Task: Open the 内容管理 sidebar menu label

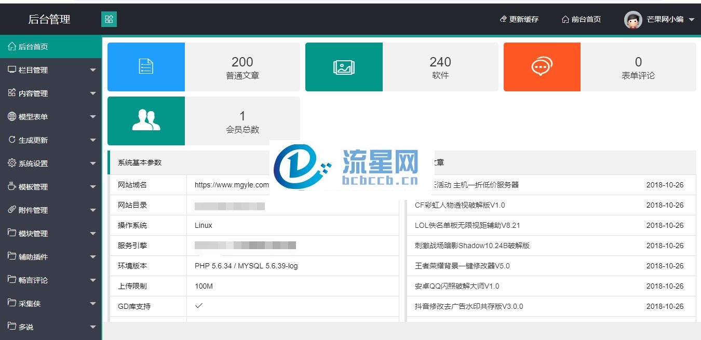Action: (x=33, y=93)
